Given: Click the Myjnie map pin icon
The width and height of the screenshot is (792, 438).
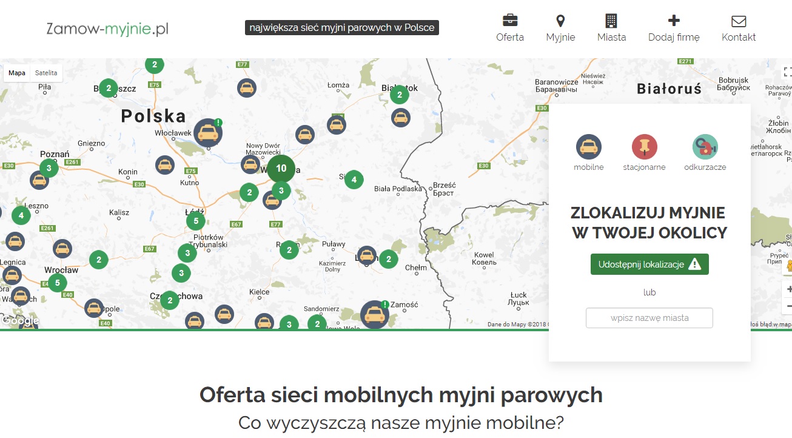Looking at the screenshot, I should tap(560, 21).
